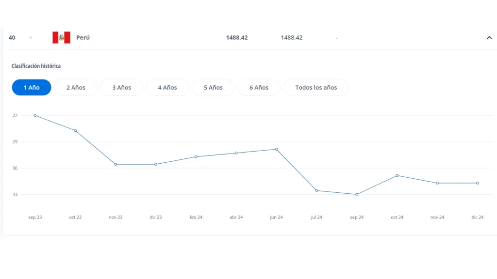Select the oct 24 data point
Image resolution: width=497 pixels, height=279 pixels.
397,175
